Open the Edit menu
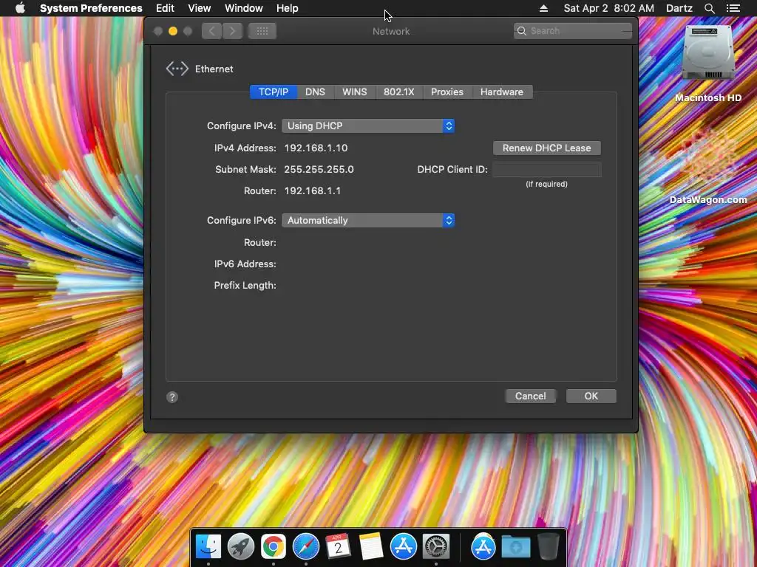The image size is (757, 567). coord(165,8)
